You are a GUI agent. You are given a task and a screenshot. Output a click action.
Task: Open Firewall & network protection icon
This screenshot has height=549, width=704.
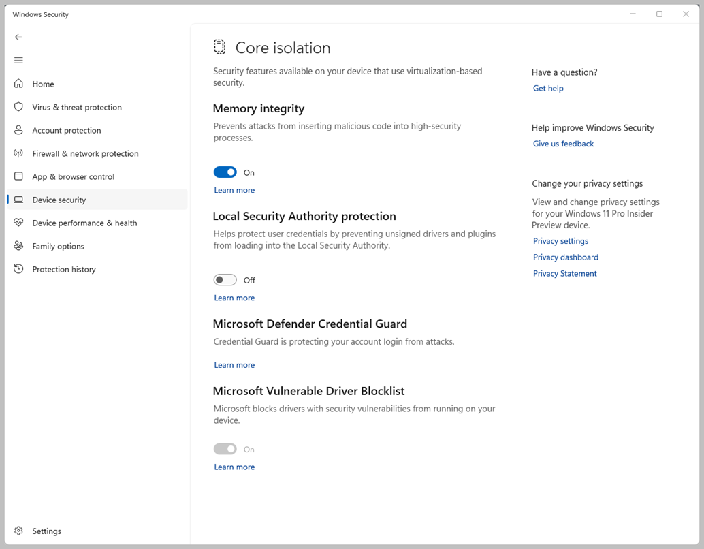(x=18, y=153)
